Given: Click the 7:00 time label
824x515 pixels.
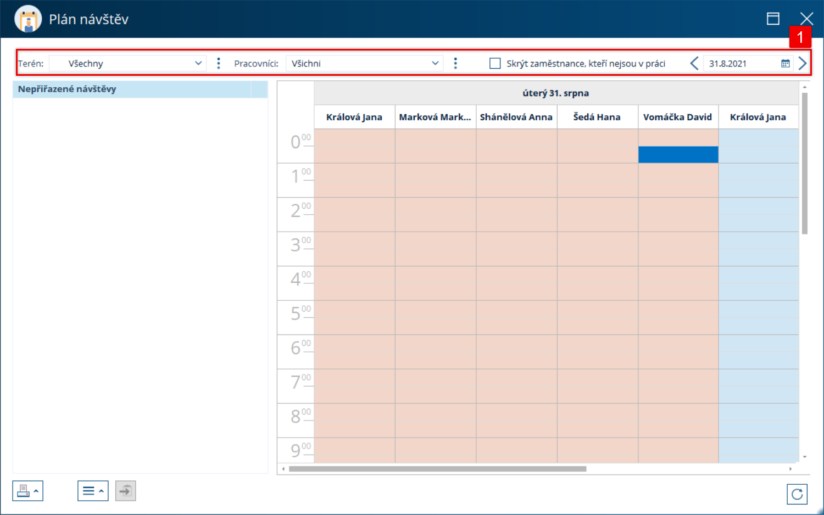Looking at the screenshot, I should pyautogui.click(x=300, y=381).
